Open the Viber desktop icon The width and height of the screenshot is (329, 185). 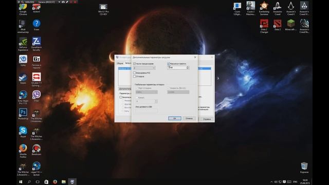pyautogui.click(x=36, y=96)
